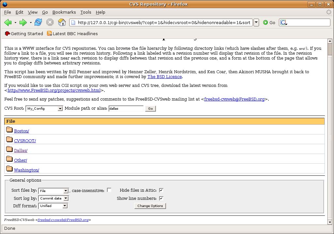Screen dimensions: 334x234
Task: Toggle the case-insensitive checkbox
Action: pyautogui.click(x=109, y=190)
